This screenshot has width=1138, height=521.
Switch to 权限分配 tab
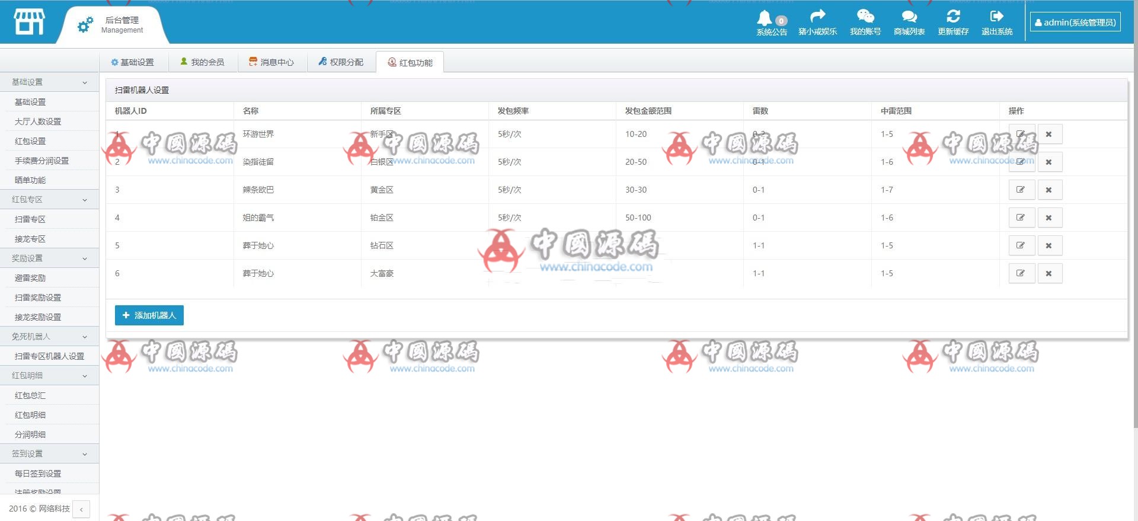click(x=341, y=62)
